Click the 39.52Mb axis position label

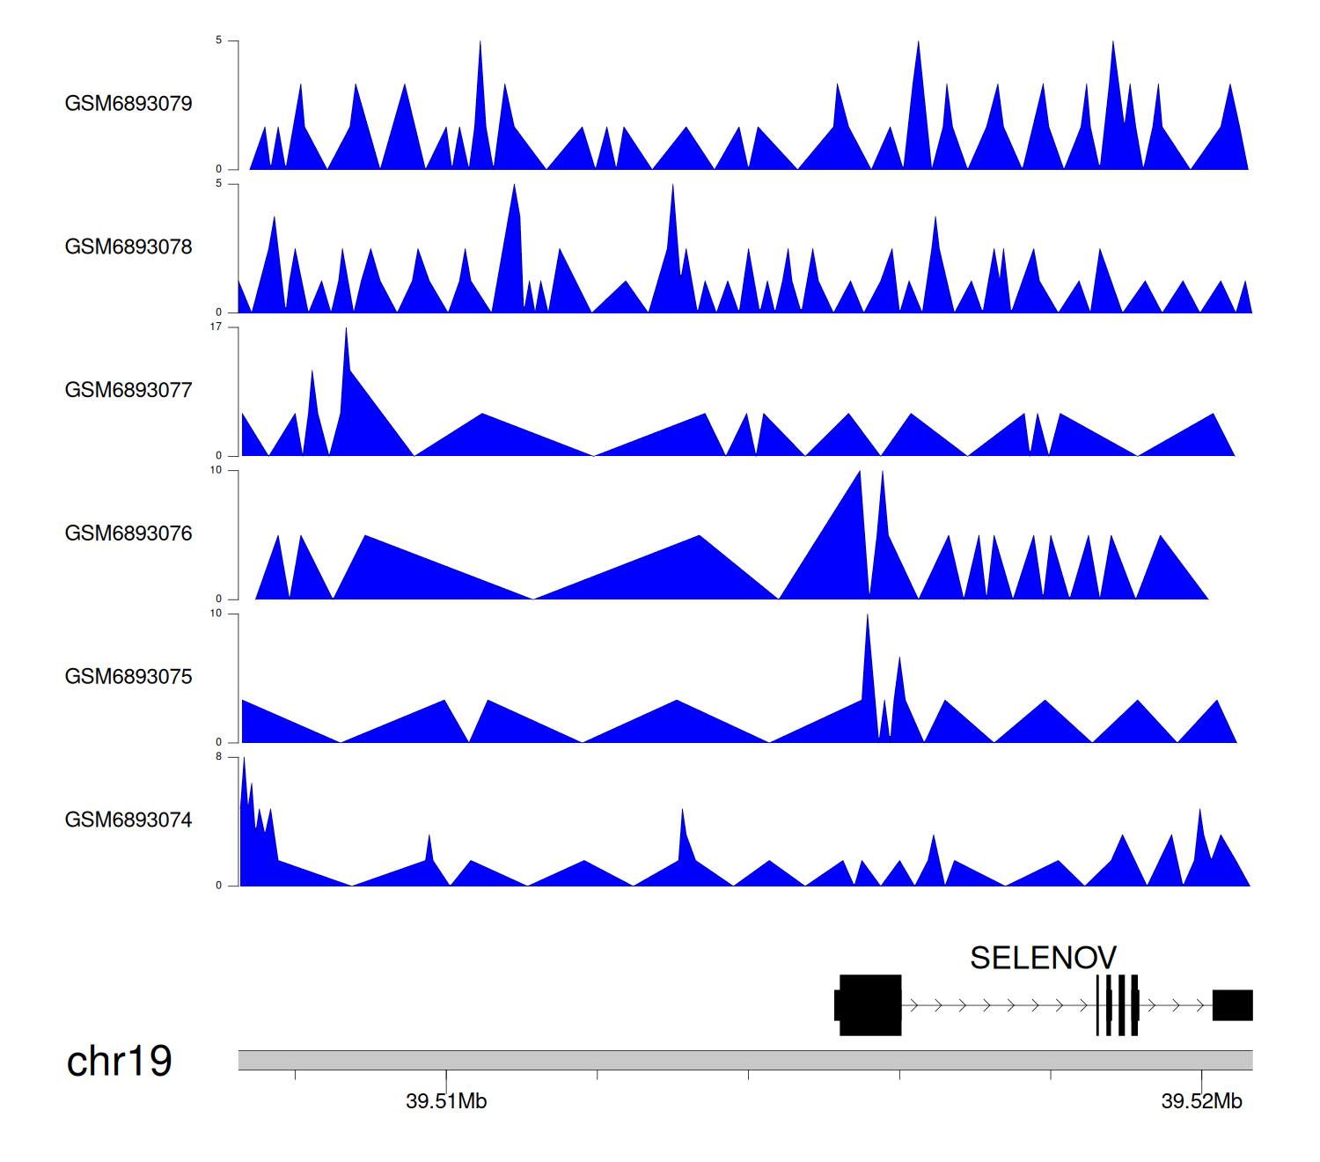pyautogui.click(x=1201, y=1101)
